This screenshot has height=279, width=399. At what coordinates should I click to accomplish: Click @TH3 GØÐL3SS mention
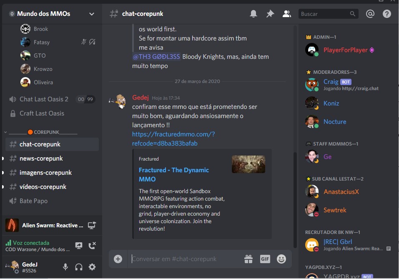[156, 57]
